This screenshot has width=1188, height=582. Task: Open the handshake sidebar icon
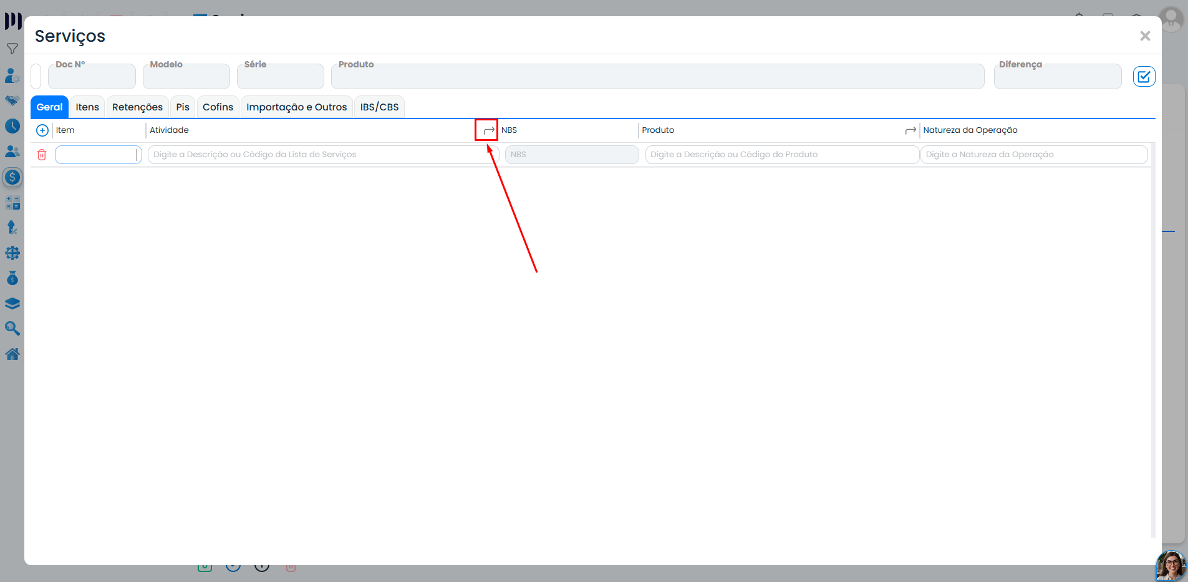[x=12, y=100]
